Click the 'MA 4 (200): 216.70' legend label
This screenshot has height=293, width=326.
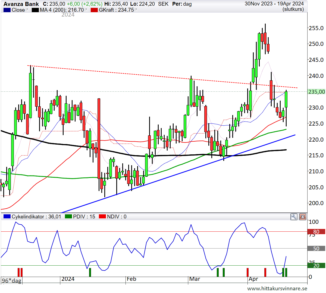[62, 10]
